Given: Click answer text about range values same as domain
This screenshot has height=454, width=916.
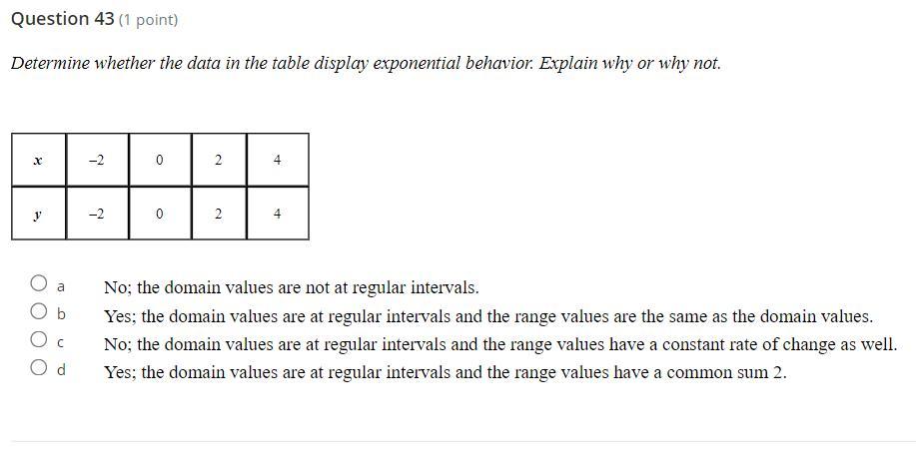Looking at the screenshot, I should click(488, 317).
